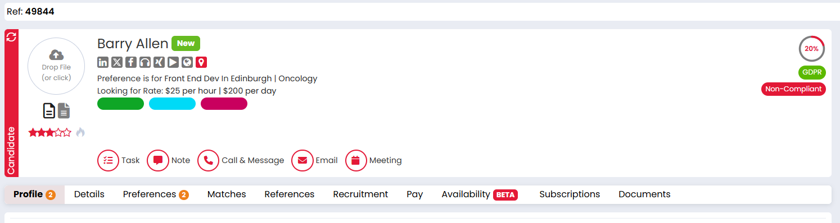Click the refresh icon on Candidate sidebar
The width and height of the screenshot is (840, 223).
click(x=11, y=38)
